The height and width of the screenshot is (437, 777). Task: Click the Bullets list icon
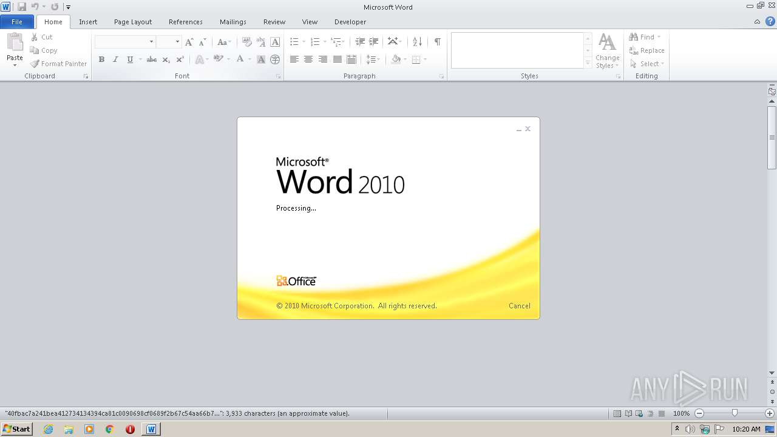click(x=294, y=42)
